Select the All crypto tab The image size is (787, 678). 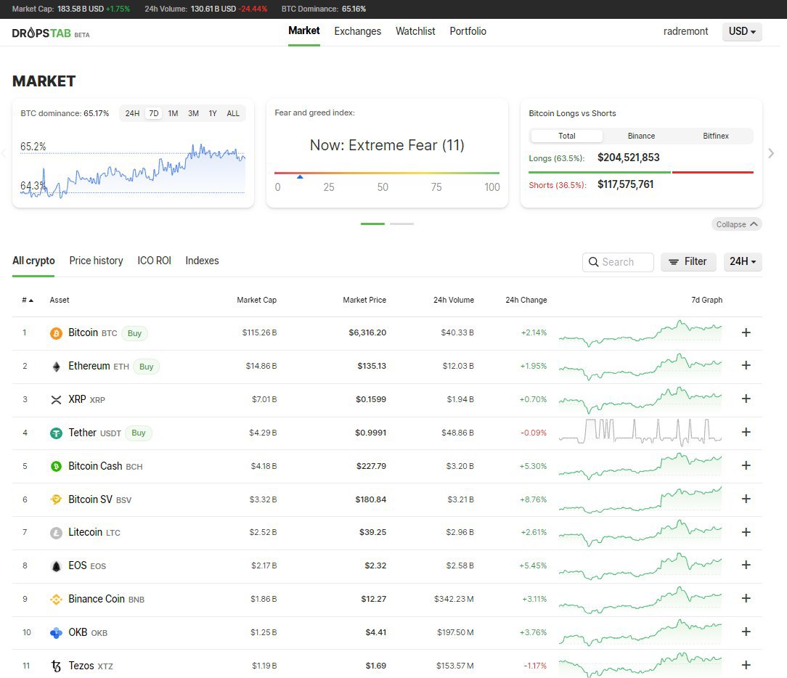pos(33,261)
